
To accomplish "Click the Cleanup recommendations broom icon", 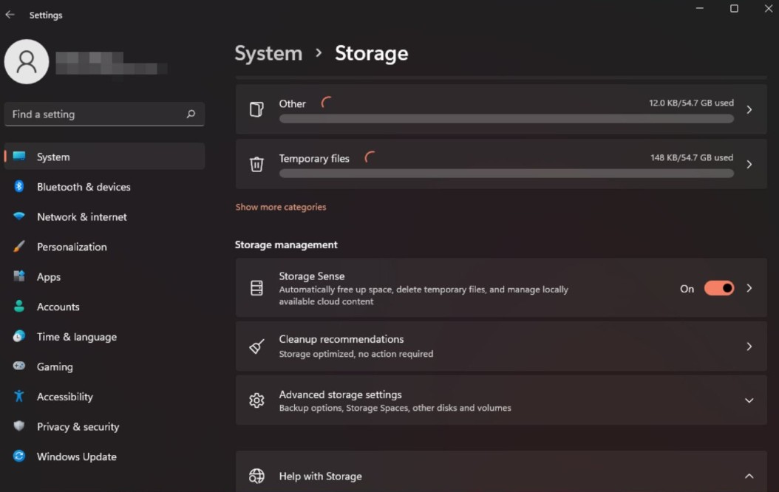I will tap(256, 346).
